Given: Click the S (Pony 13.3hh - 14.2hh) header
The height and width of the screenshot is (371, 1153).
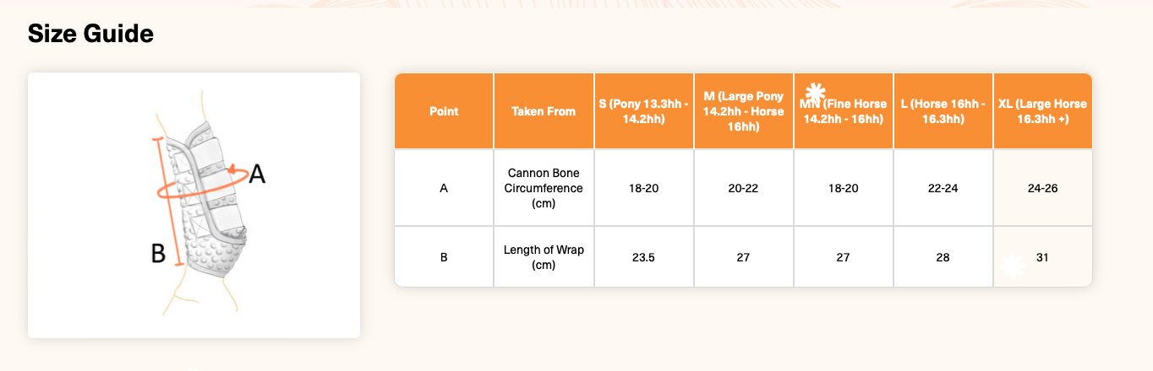Looking at the screenshot, I should pyautogui.click(x=644, y=111).
